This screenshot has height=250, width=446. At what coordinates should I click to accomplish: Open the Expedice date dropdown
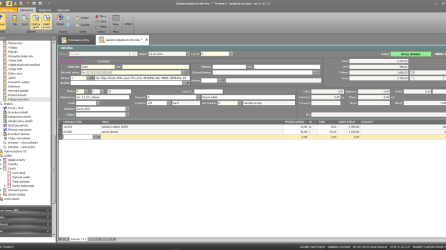(x=128, y=109)
